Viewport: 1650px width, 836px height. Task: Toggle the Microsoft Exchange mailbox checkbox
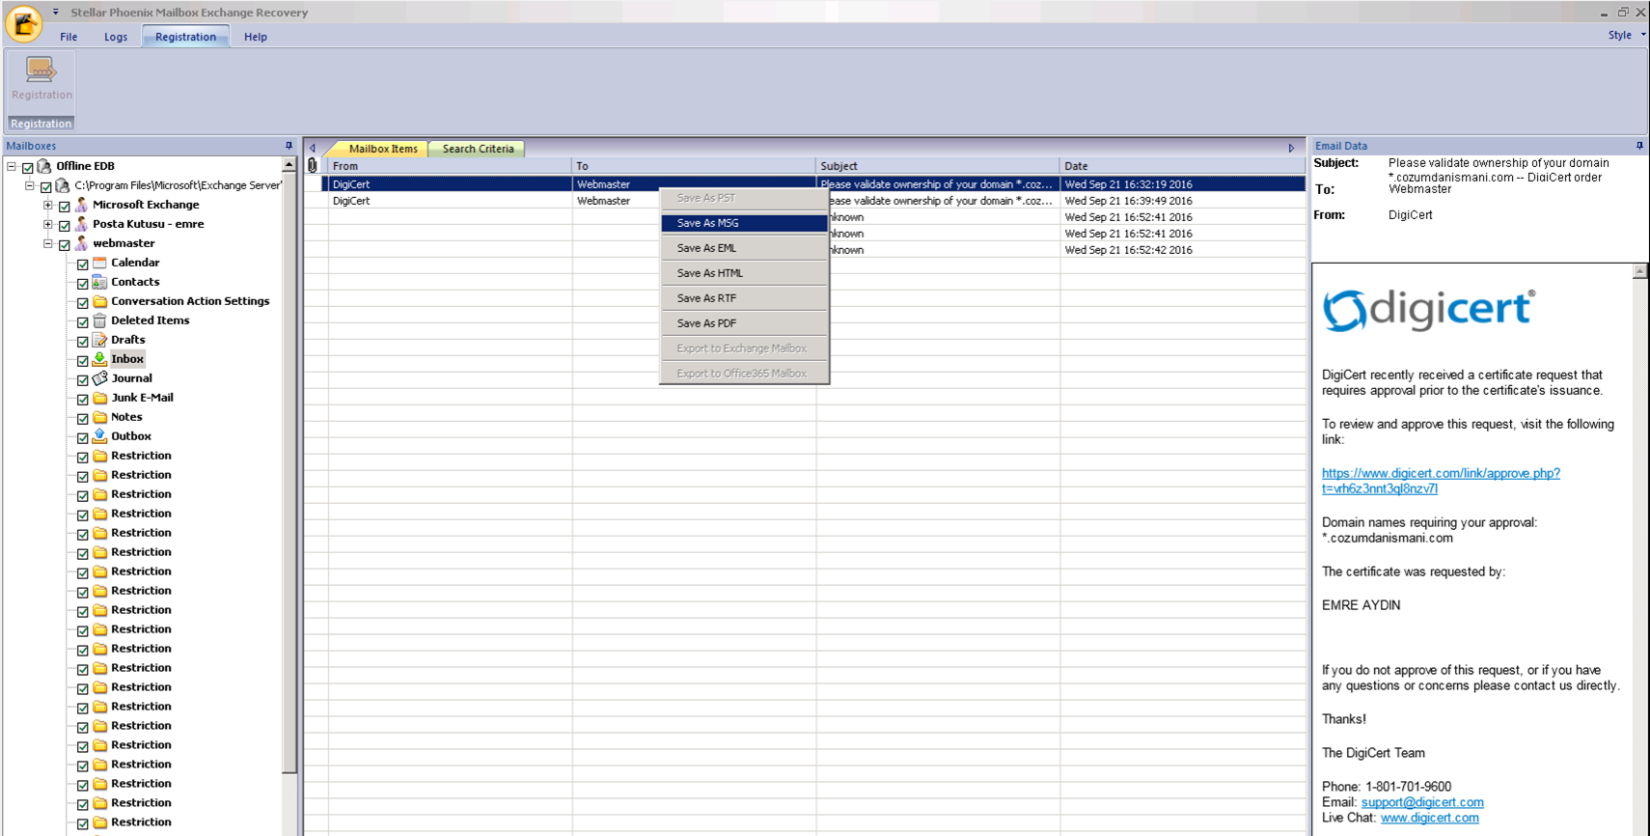pyautogui.click(x=65, y=206)
